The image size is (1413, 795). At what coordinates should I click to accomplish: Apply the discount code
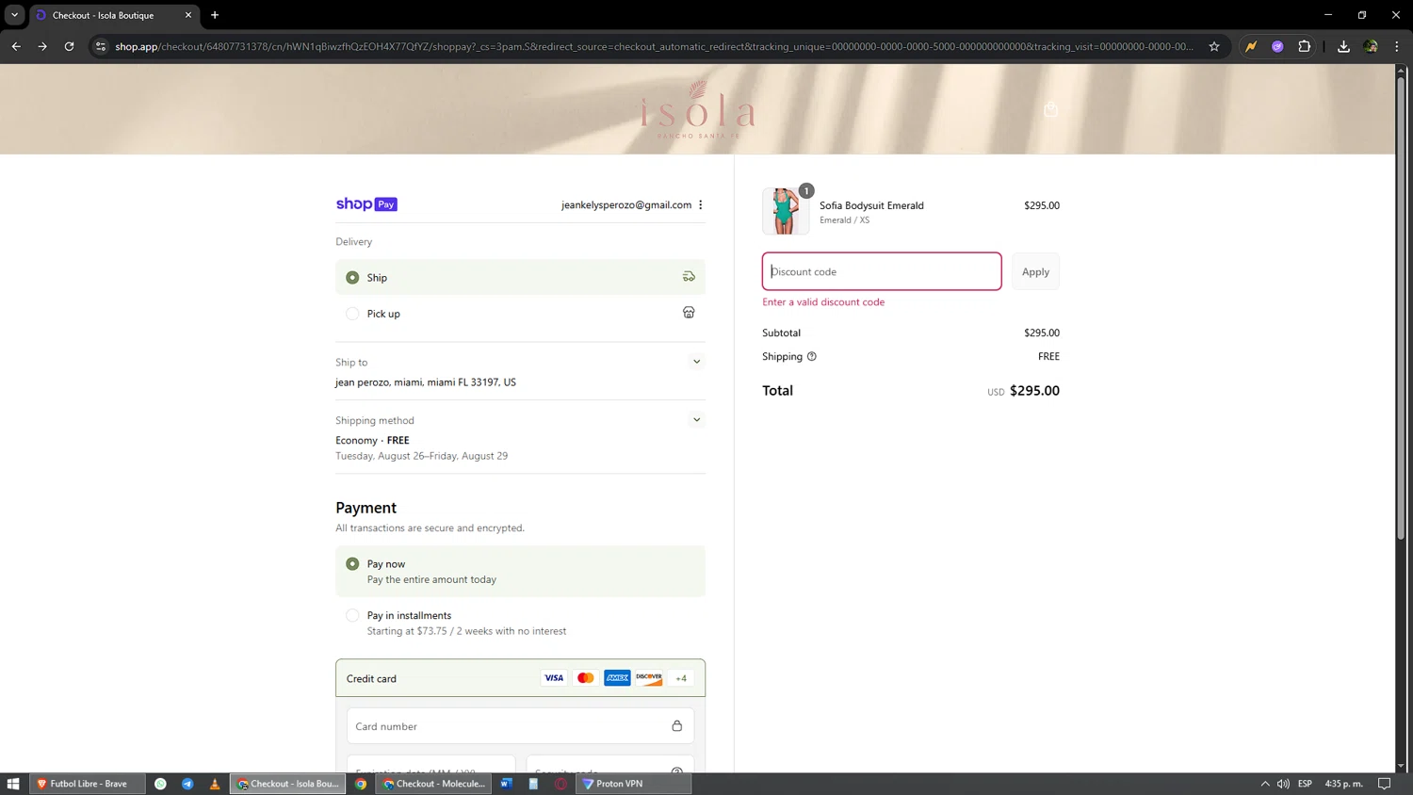pos(1035,271)
